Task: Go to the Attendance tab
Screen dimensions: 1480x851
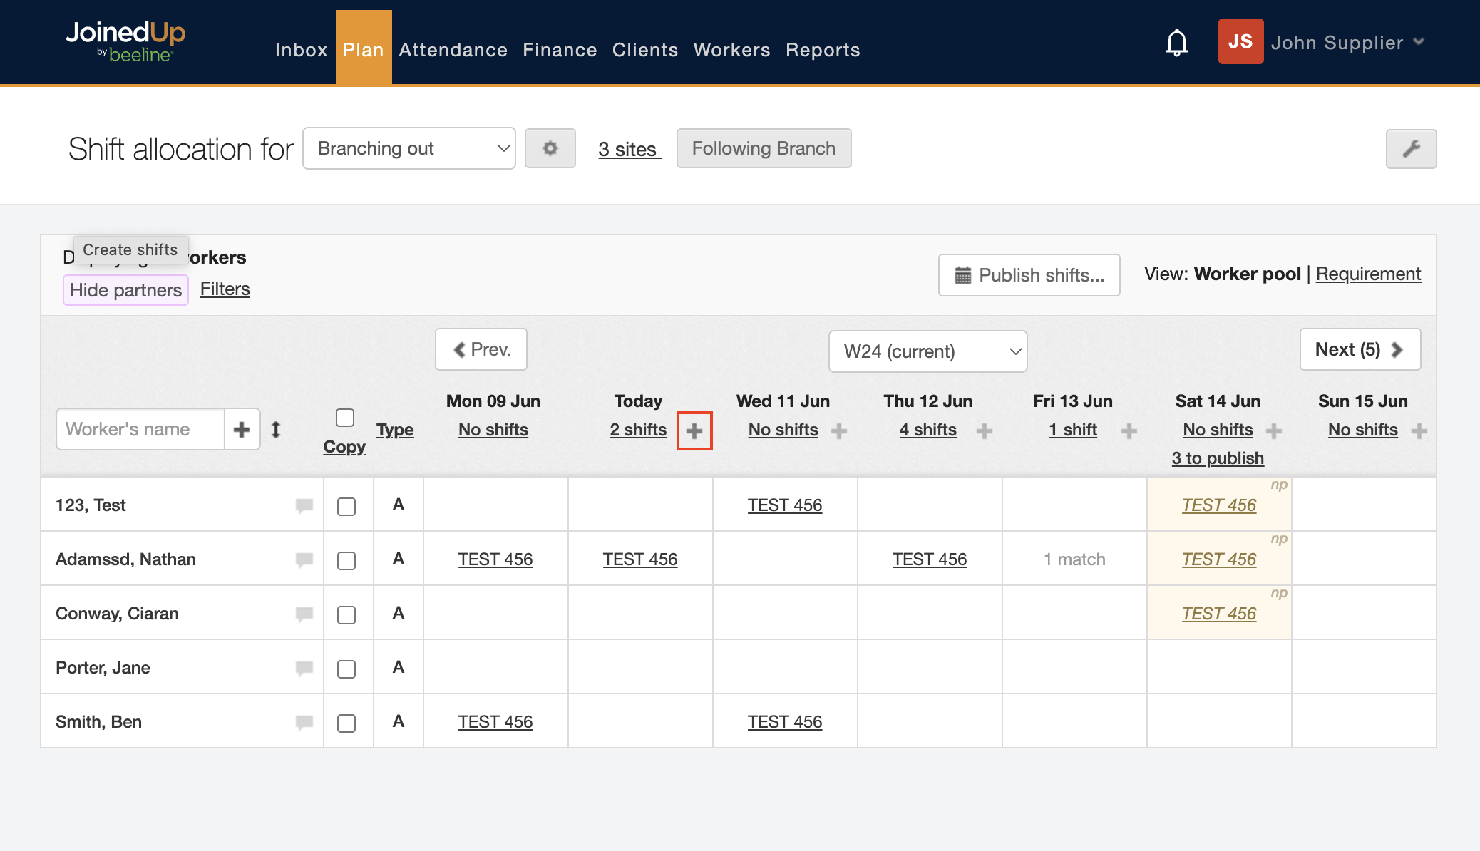Action: pyautogui.click(x=453, y=50)
